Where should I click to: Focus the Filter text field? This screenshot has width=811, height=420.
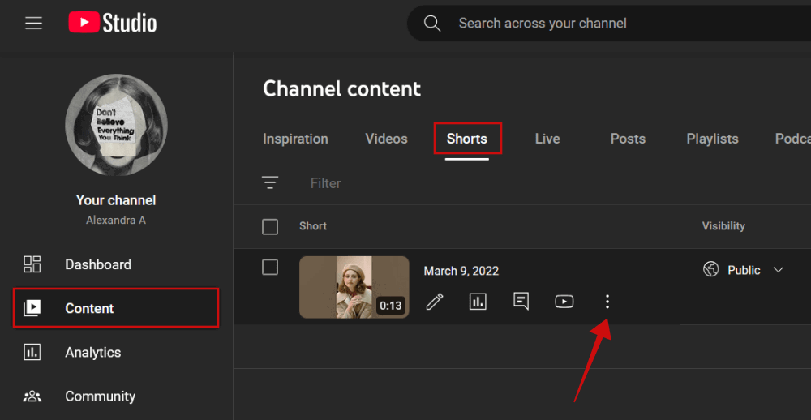(325, 183)
